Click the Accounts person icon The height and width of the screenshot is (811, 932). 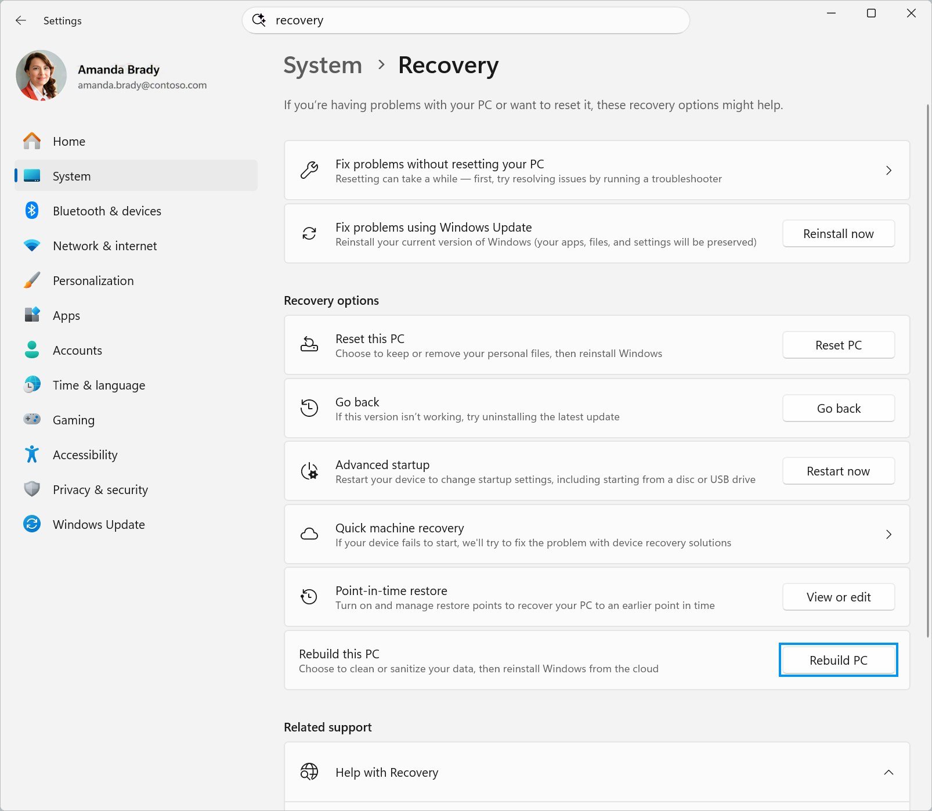pos(32,349)
